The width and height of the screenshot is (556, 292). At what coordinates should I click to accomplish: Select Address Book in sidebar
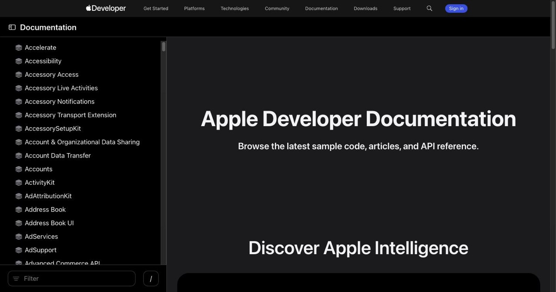pos(45,210)
